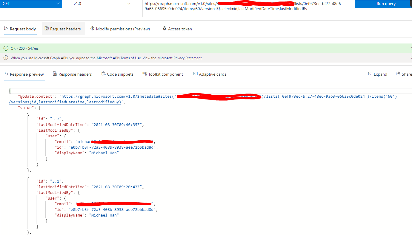412x235 pixels.
Task: Open the Code snippets tab
Action: [118, 74]
